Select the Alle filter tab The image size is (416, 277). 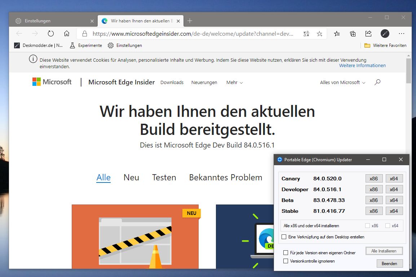click(103, 177)
